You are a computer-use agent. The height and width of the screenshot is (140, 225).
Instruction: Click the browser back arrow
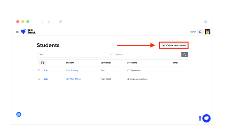(x=42, y=22)
